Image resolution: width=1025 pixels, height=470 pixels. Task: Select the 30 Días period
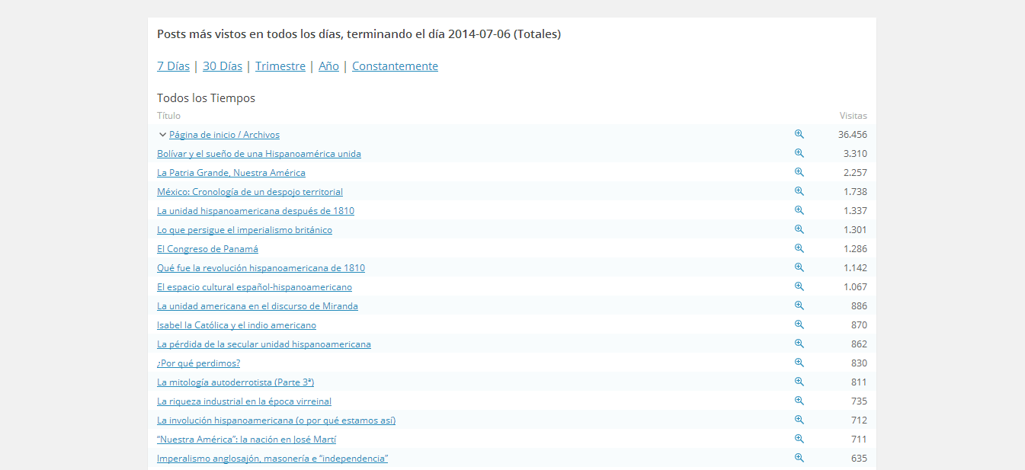[222, 66]
